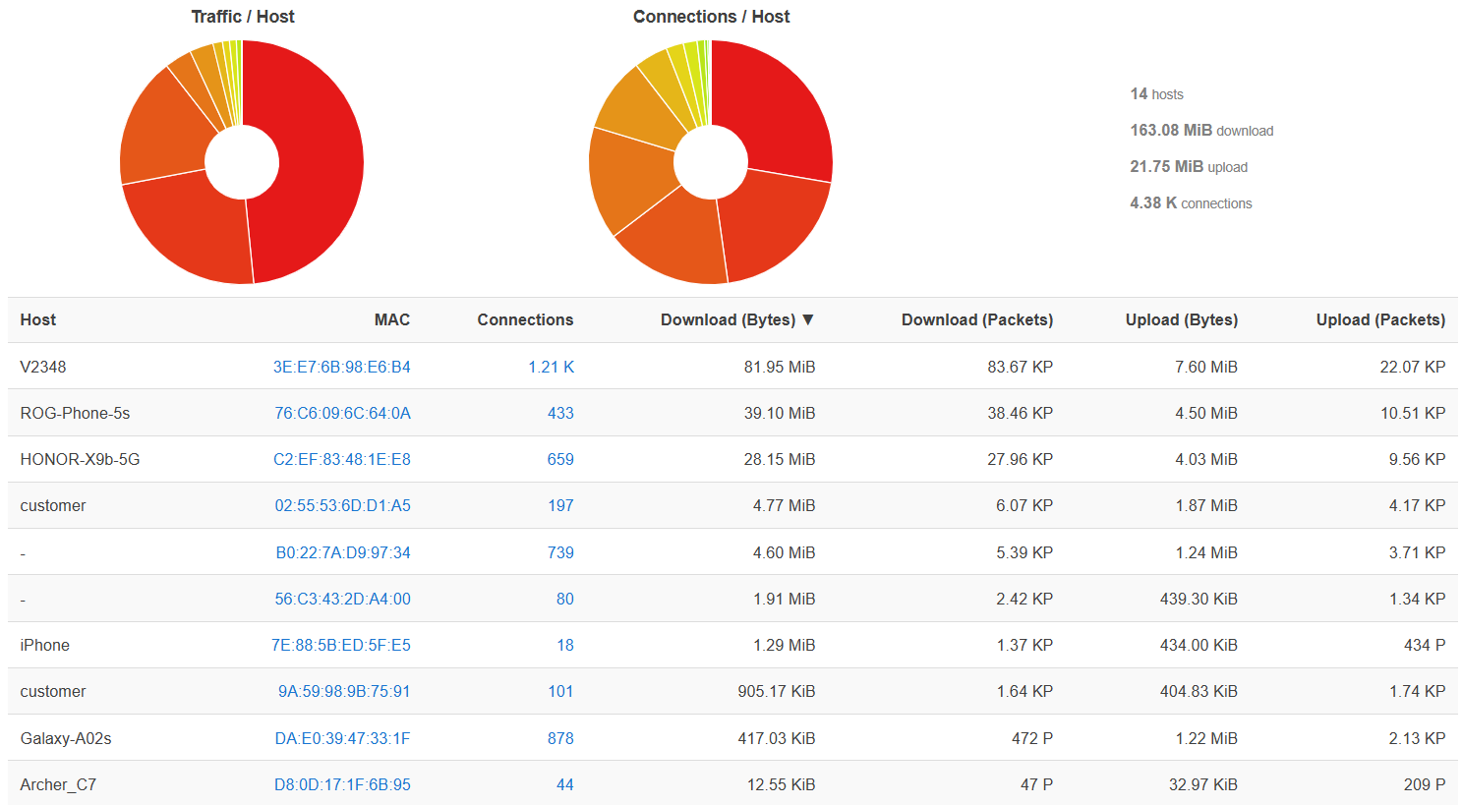
Task: Click the 4.38 K connections summary
Action: point(1191,203)
